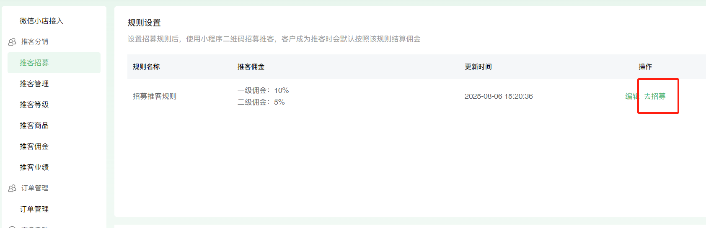Click the 推客佣金 table column header
The width and height of the screenshot is (706, 228).
251,67
